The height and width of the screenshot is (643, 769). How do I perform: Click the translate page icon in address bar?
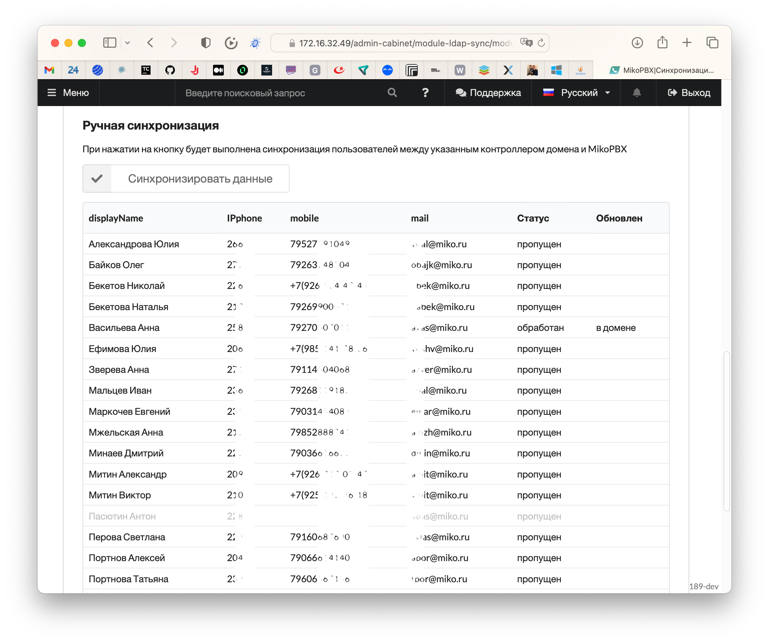pyautogui.click(x=526, y=43)
